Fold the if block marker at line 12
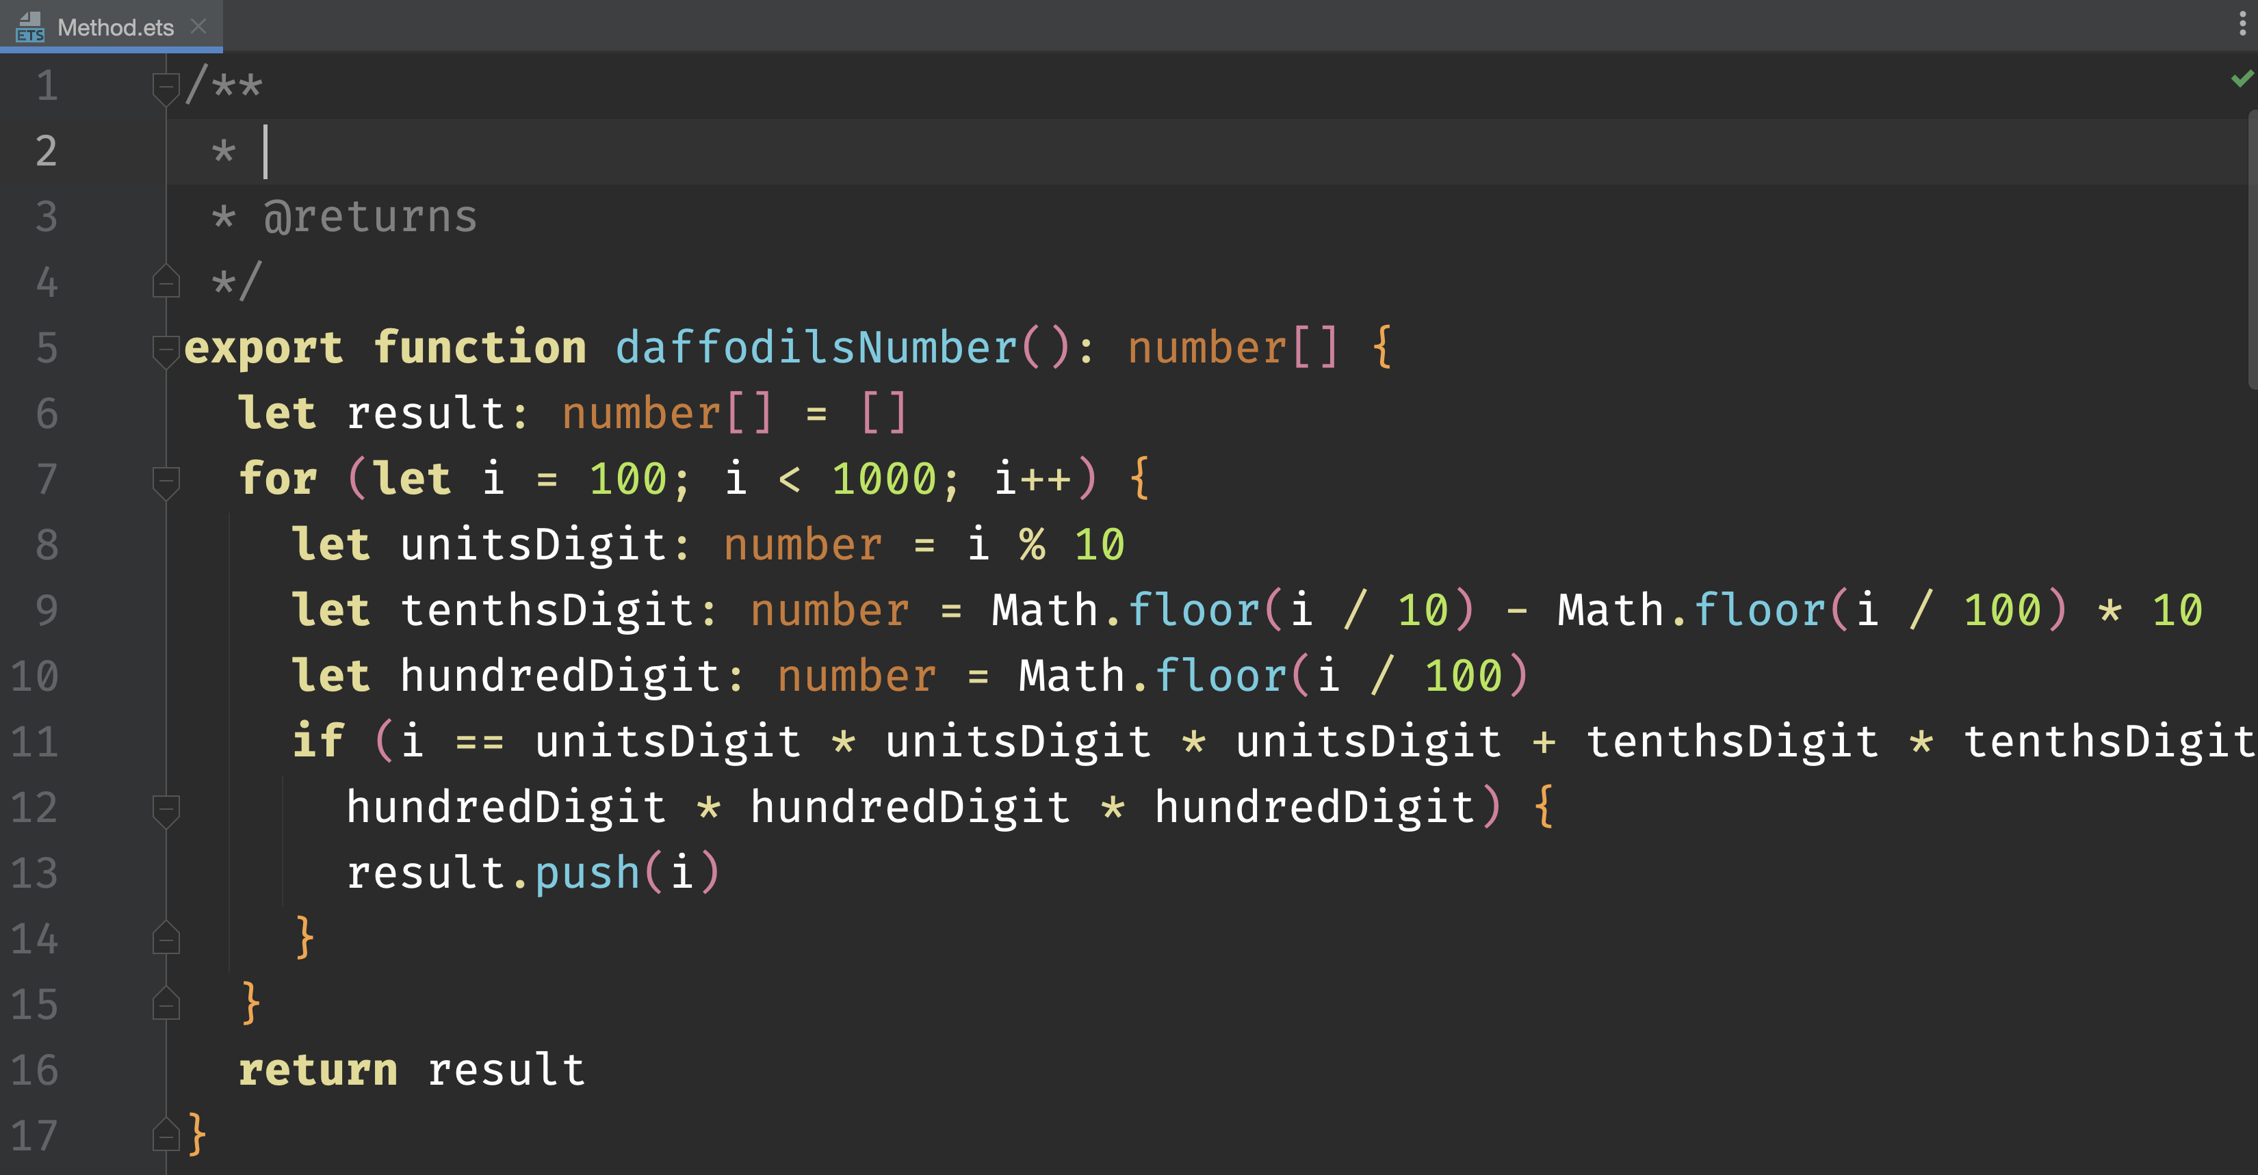2258x1175 pixels. pyautogui.click(x=165, y=807)
